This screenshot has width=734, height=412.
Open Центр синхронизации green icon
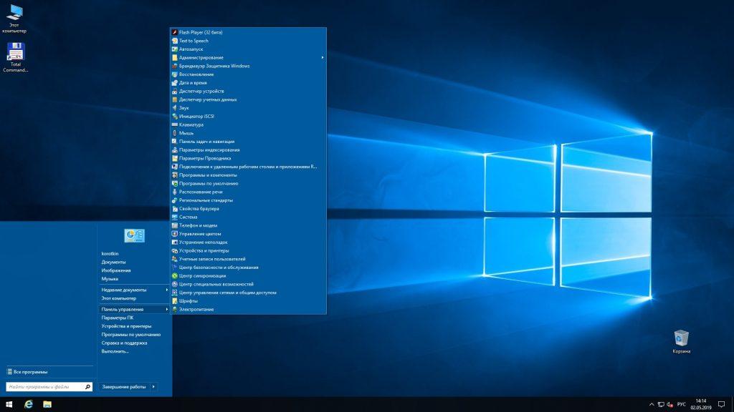(175, 275)
